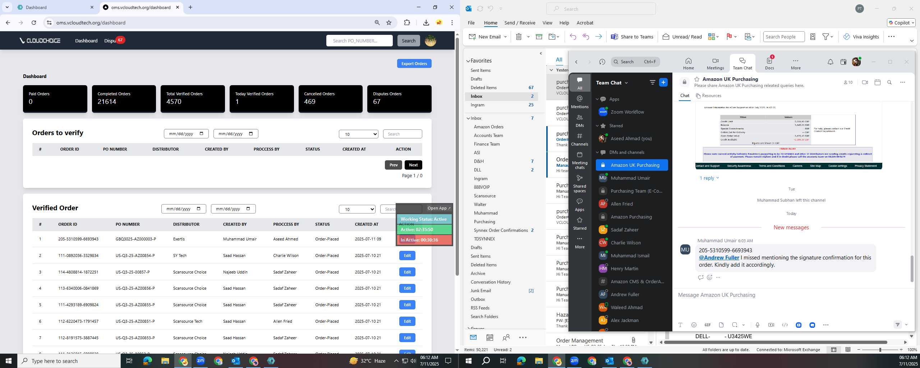Click the Reply All icon in Outlook
This screenshot has height=368, width=920.
click(x=586, y=37)
